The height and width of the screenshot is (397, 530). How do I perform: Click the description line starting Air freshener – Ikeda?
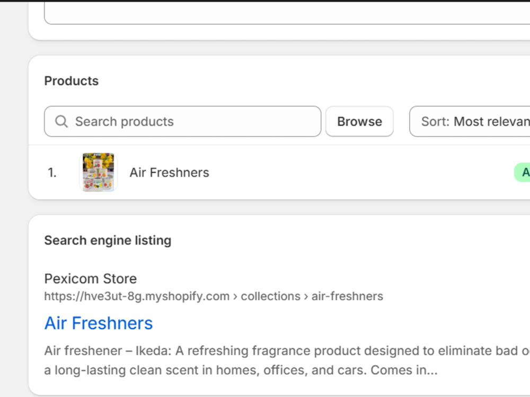(287, 351)
